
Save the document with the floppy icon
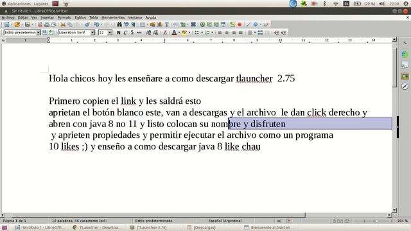click(27, 24)
